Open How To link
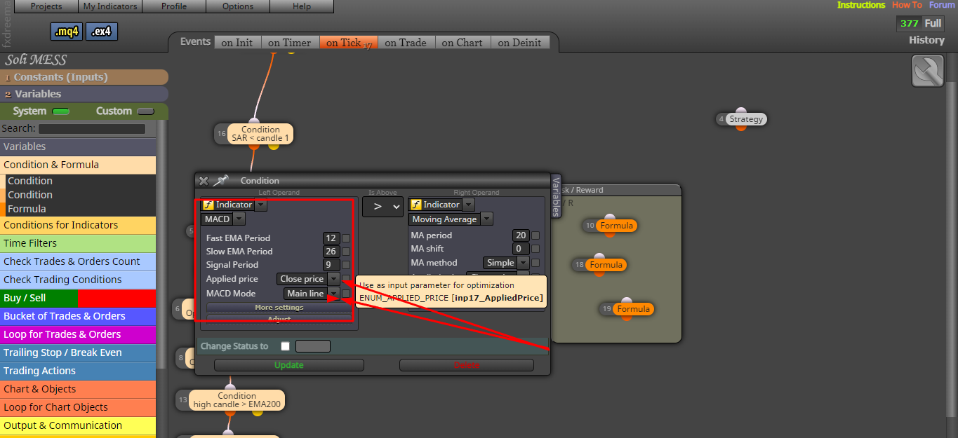 pyautogui.click(x=907, y=5)
